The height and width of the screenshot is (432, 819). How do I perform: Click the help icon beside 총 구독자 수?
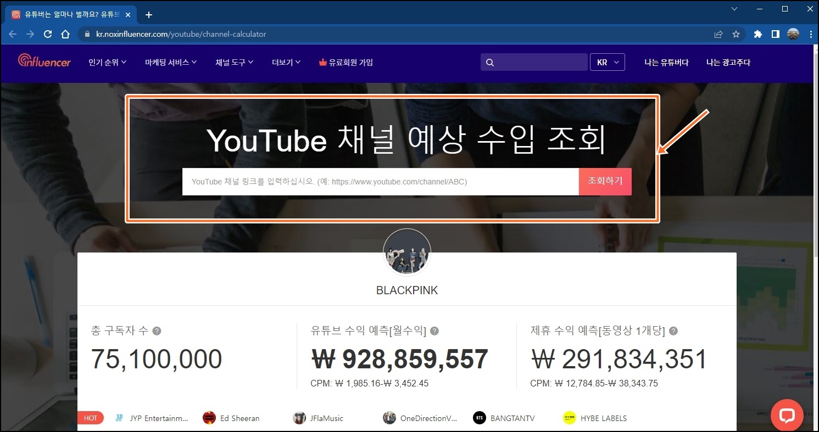point(157,331)
